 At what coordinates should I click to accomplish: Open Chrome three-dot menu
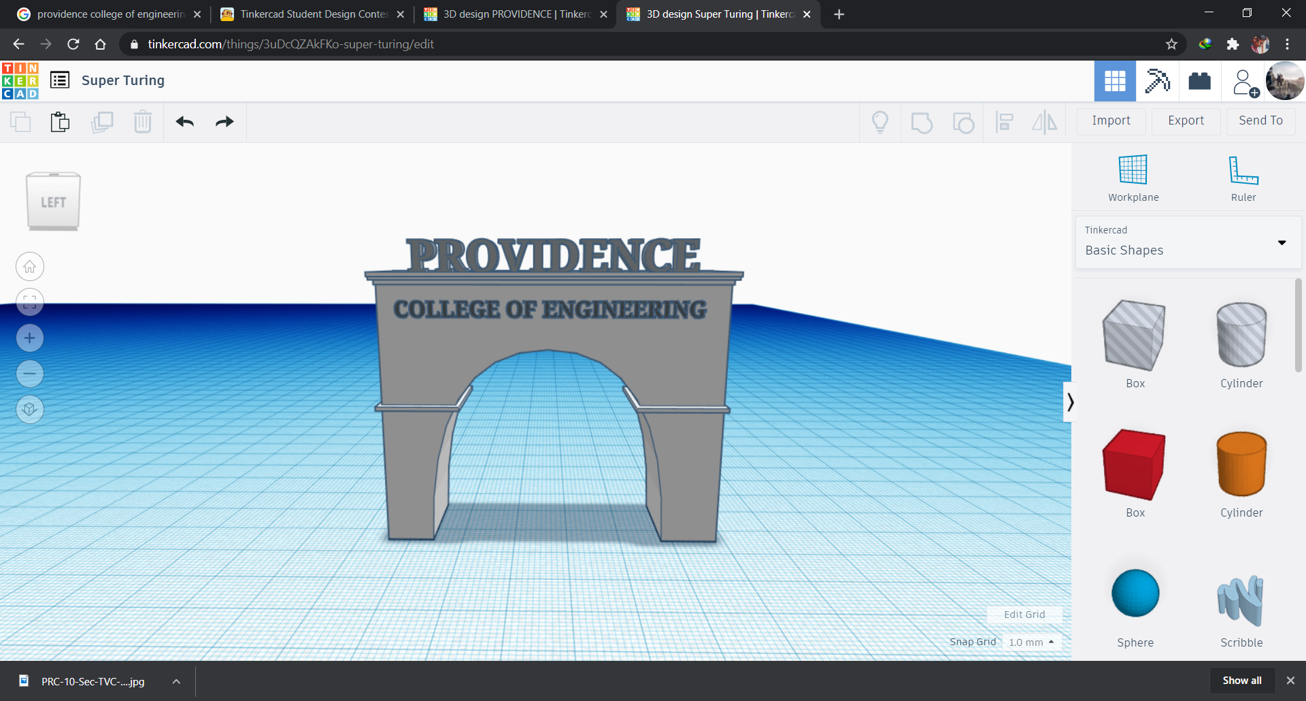point(1287,44)
